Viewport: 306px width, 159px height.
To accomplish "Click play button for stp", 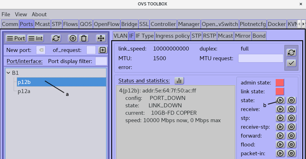I will [281, 118].
